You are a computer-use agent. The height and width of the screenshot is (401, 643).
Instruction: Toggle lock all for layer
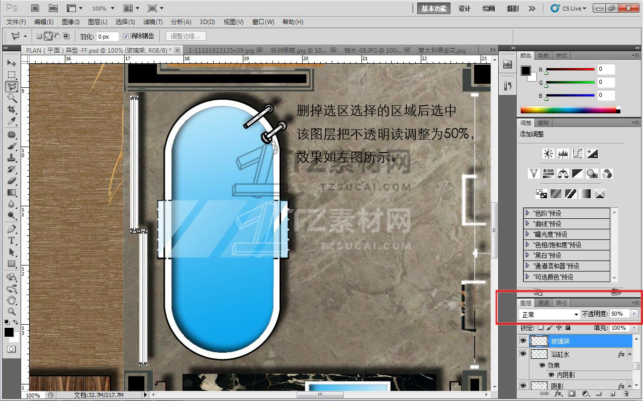(568, 327)
